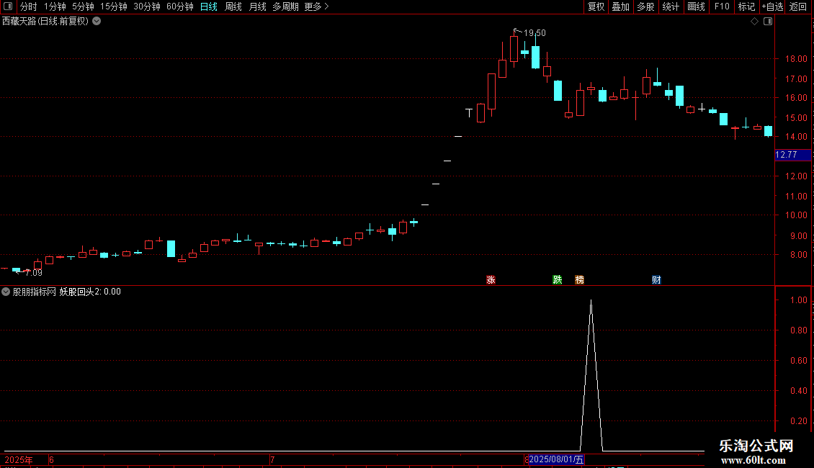Viewport: 814px width, 468px height.
Task: Expand dropdown next to 西藏天路 title
Action: 97,21
